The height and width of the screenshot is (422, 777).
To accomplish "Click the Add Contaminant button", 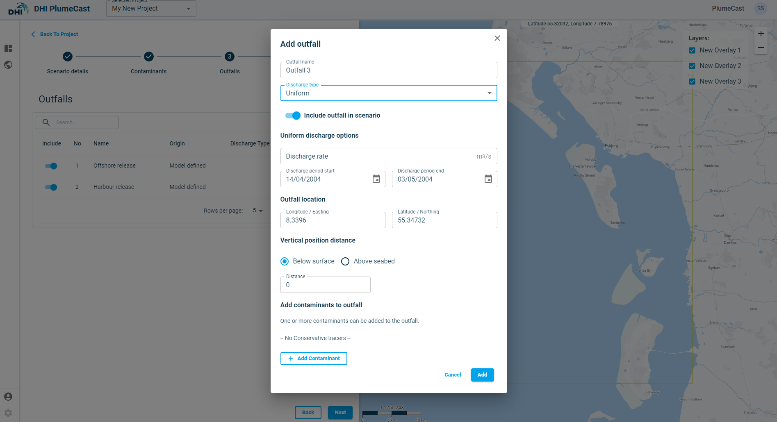I will point(314,358).
